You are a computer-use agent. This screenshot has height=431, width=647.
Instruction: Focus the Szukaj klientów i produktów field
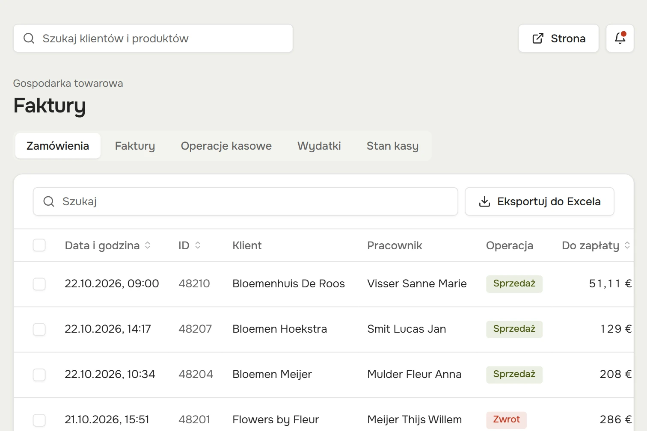coord(153,38)
